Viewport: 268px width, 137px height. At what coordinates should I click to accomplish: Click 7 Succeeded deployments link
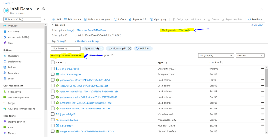click(185, 30)
